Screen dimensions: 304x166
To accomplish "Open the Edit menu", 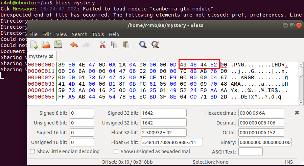I will [x=47, y=34].
